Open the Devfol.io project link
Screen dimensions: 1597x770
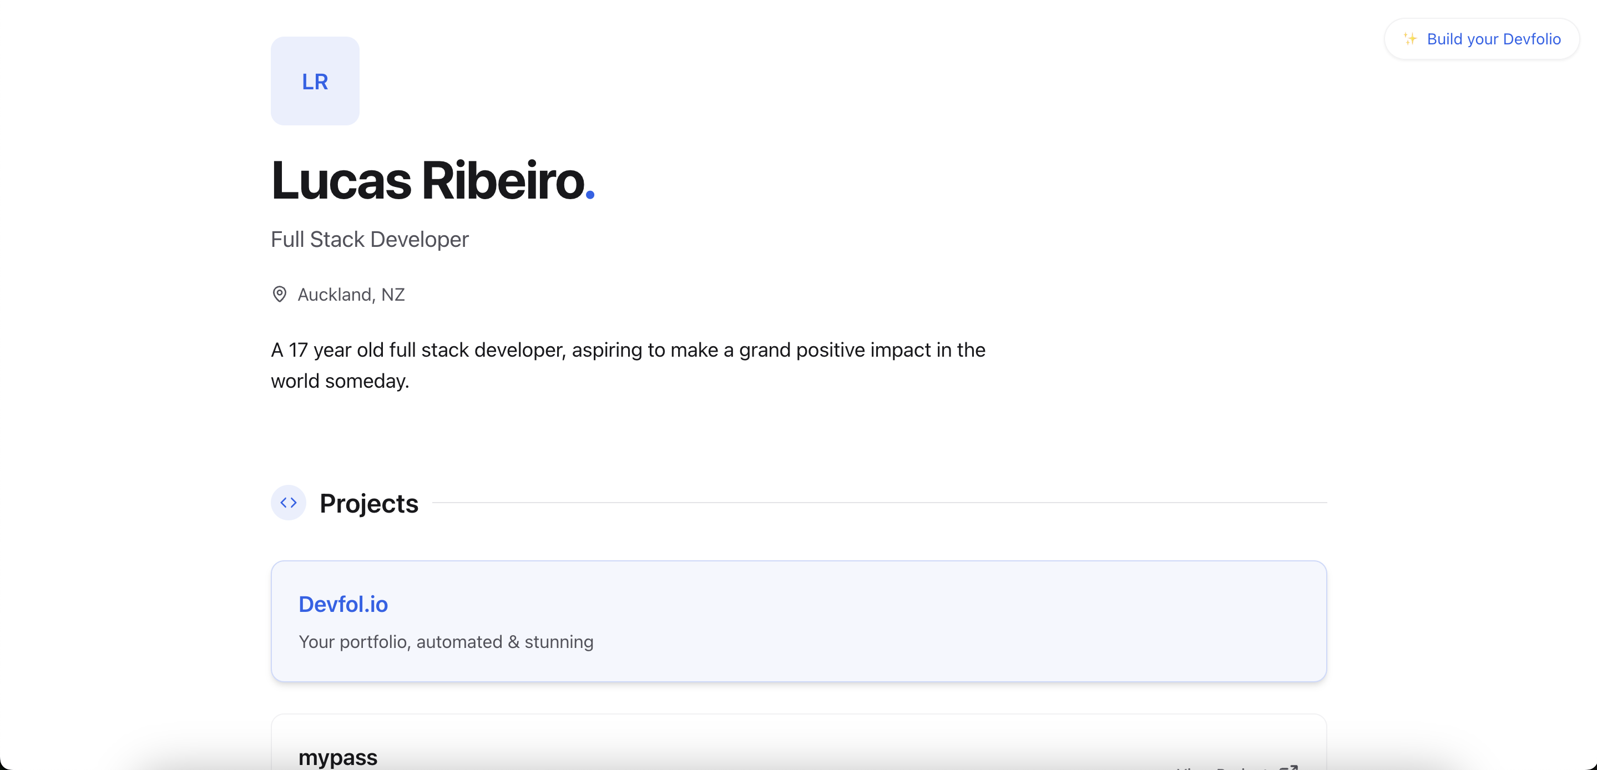[x=343, y=604]
